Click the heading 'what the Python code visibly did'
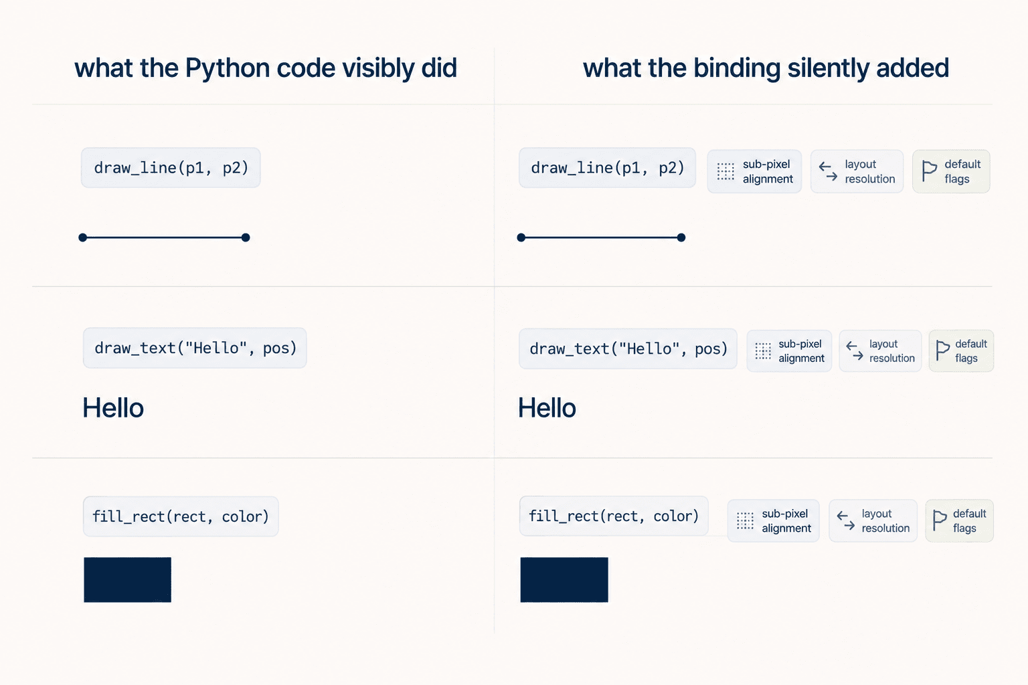The height and width of the screenshot is (685, 1028). tap(266, 68)
